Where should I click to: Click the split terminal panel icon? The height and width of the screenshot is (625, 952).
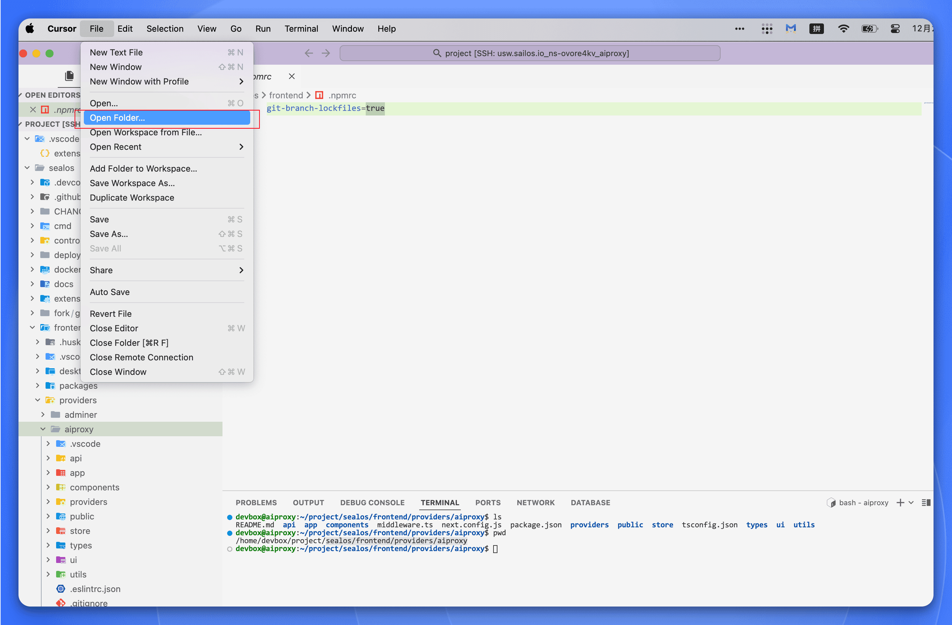[x=926, y=503]
